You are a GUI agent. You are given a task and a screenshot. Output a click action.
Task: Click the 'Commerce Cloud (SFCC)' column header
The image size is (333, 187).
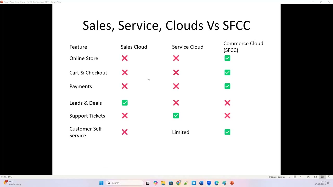point(243,47)
